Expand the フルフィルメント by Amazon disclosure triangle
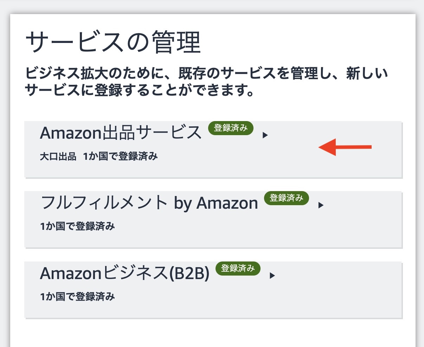 pos(320,205)
